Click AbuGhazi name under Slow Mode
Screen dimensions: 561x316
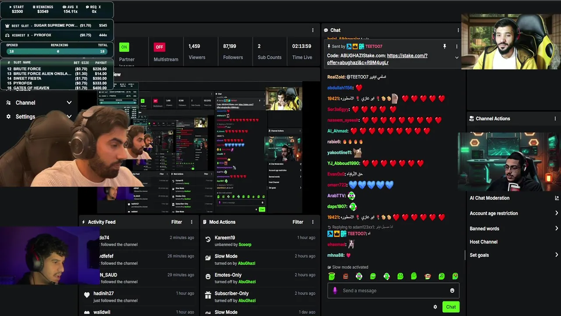pos(247,263)
